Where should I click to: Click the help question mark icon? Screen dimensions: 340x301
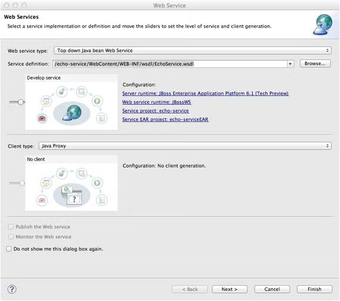coord(12,289)
